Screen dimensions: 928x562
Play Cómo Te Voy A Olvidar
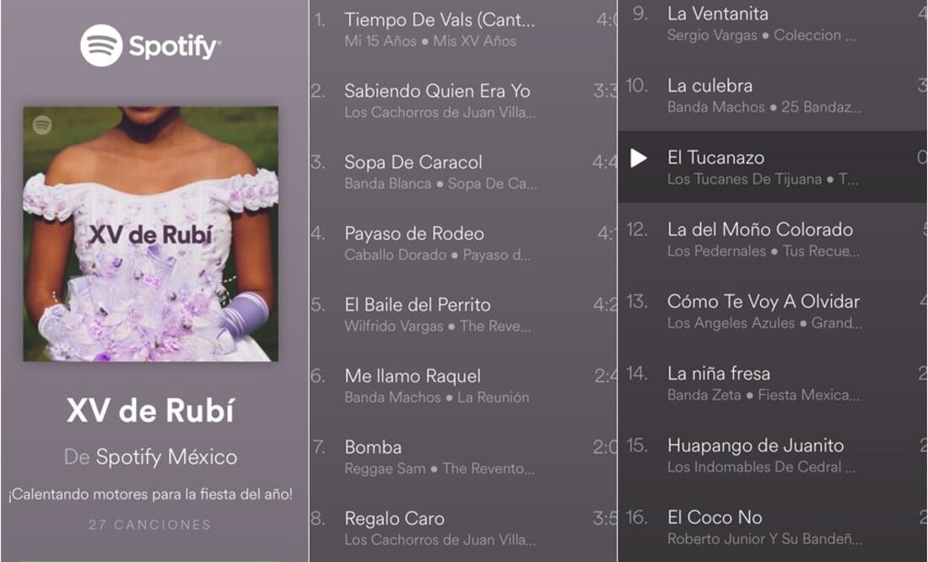click(773, 311)
